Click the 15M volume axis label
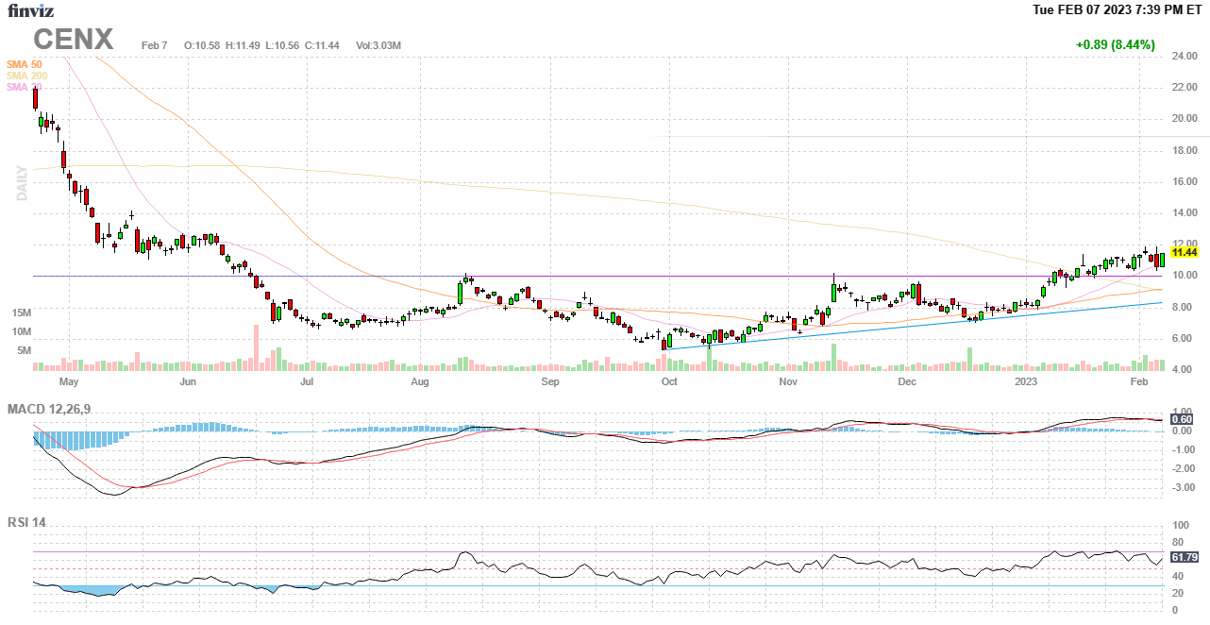Viewport: 1210px width, 625px height. coord(22,312)
